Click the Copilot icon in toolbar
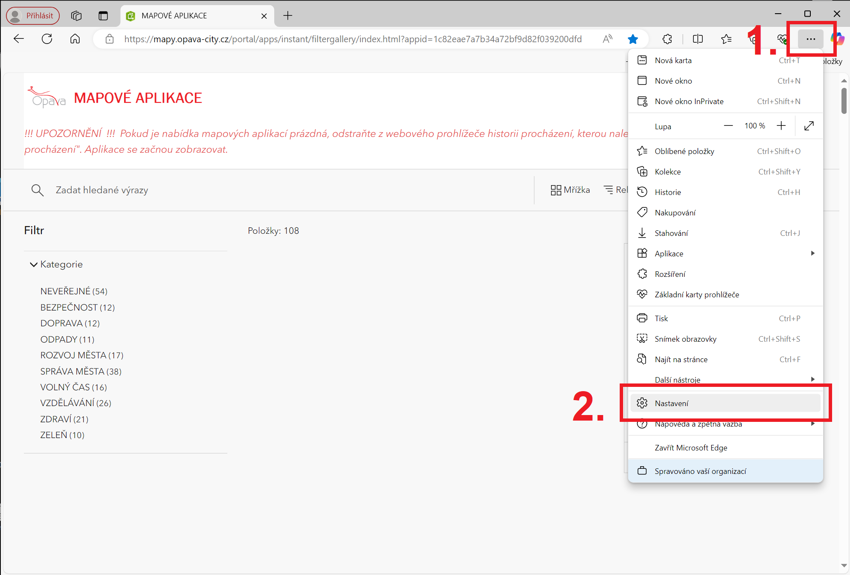The image size is (850, 575). click(x=837, y=39)
